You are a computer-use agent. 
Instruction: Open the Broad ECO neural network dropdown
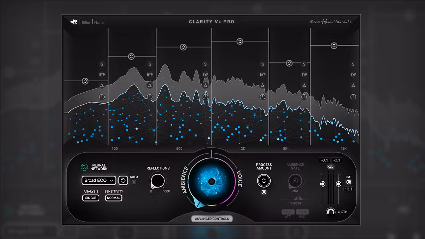click(99, 180)
